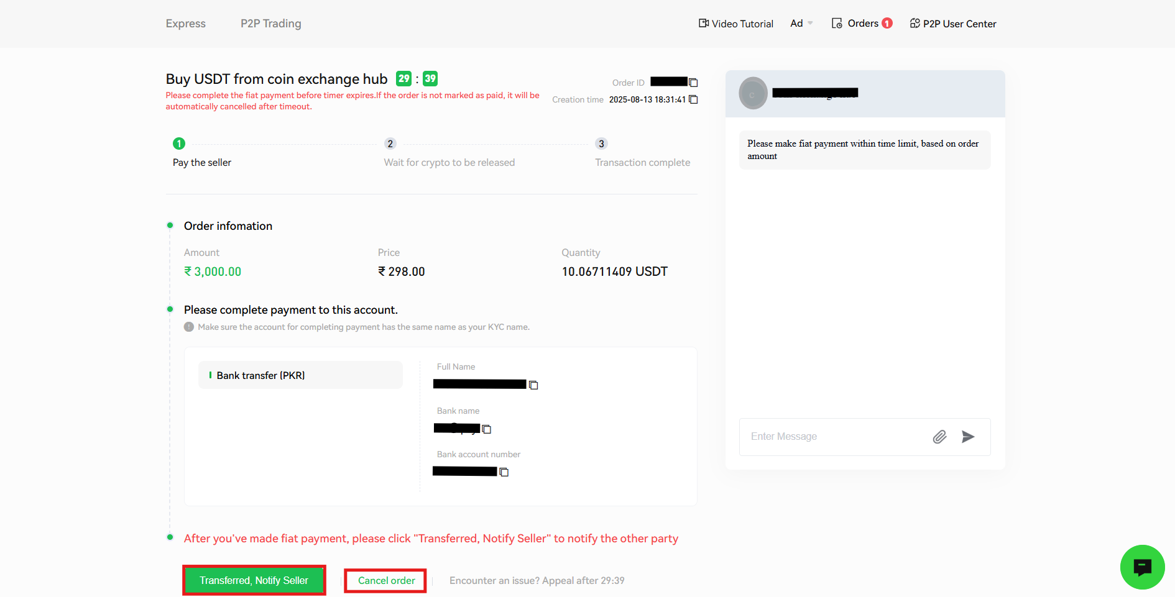Copy the seller's Full Name
The width and height of the screenshot is (1175, 597).
click(533, 385)
